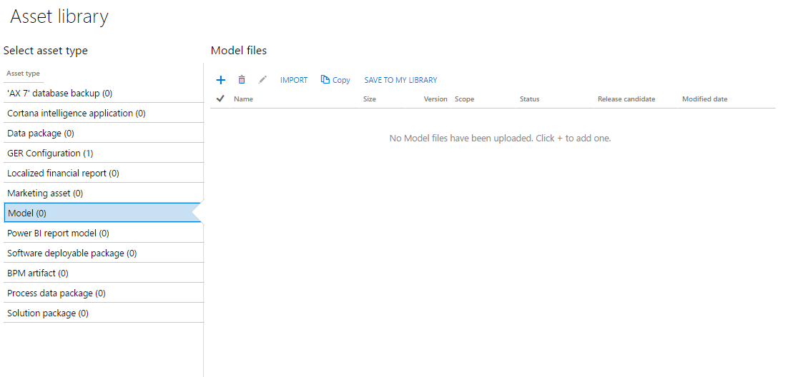Click the pencil edit icon
The image size is (798, 377).
(262, 80)
